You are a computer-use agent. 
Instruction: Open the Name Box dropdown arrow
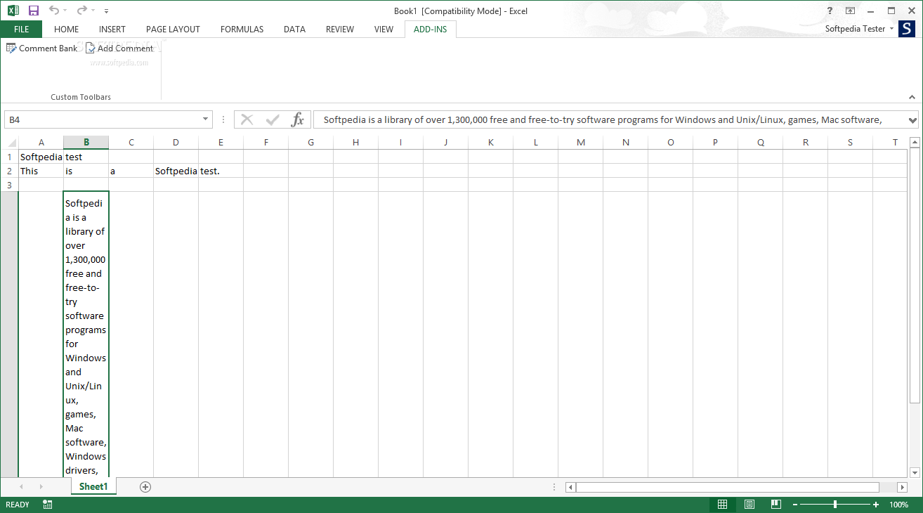tap(206, 119)
